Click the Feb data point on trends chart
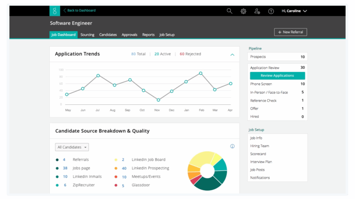The image size is (355, 199). pyautogui.click(x=200, y=73)
